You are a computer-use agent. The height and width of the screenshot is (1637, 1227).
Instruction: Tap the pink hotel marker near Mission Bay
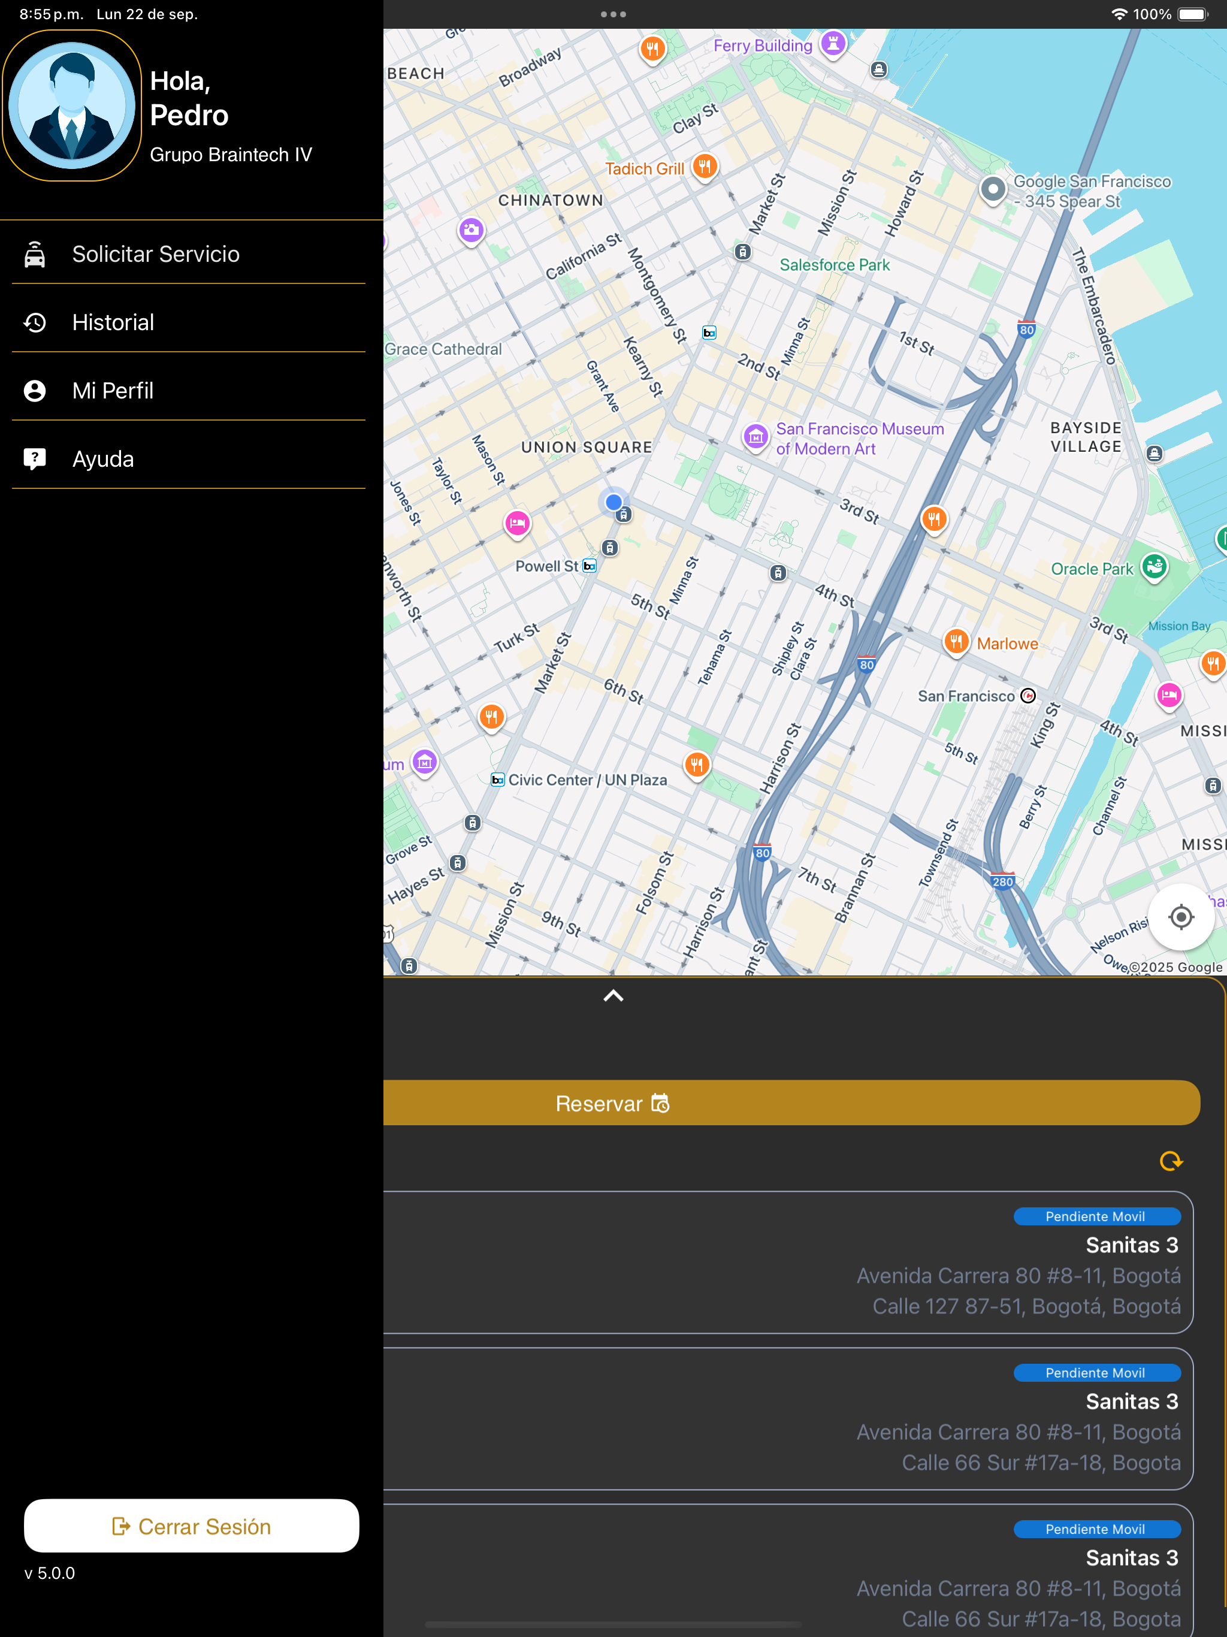coord(1168,696)
